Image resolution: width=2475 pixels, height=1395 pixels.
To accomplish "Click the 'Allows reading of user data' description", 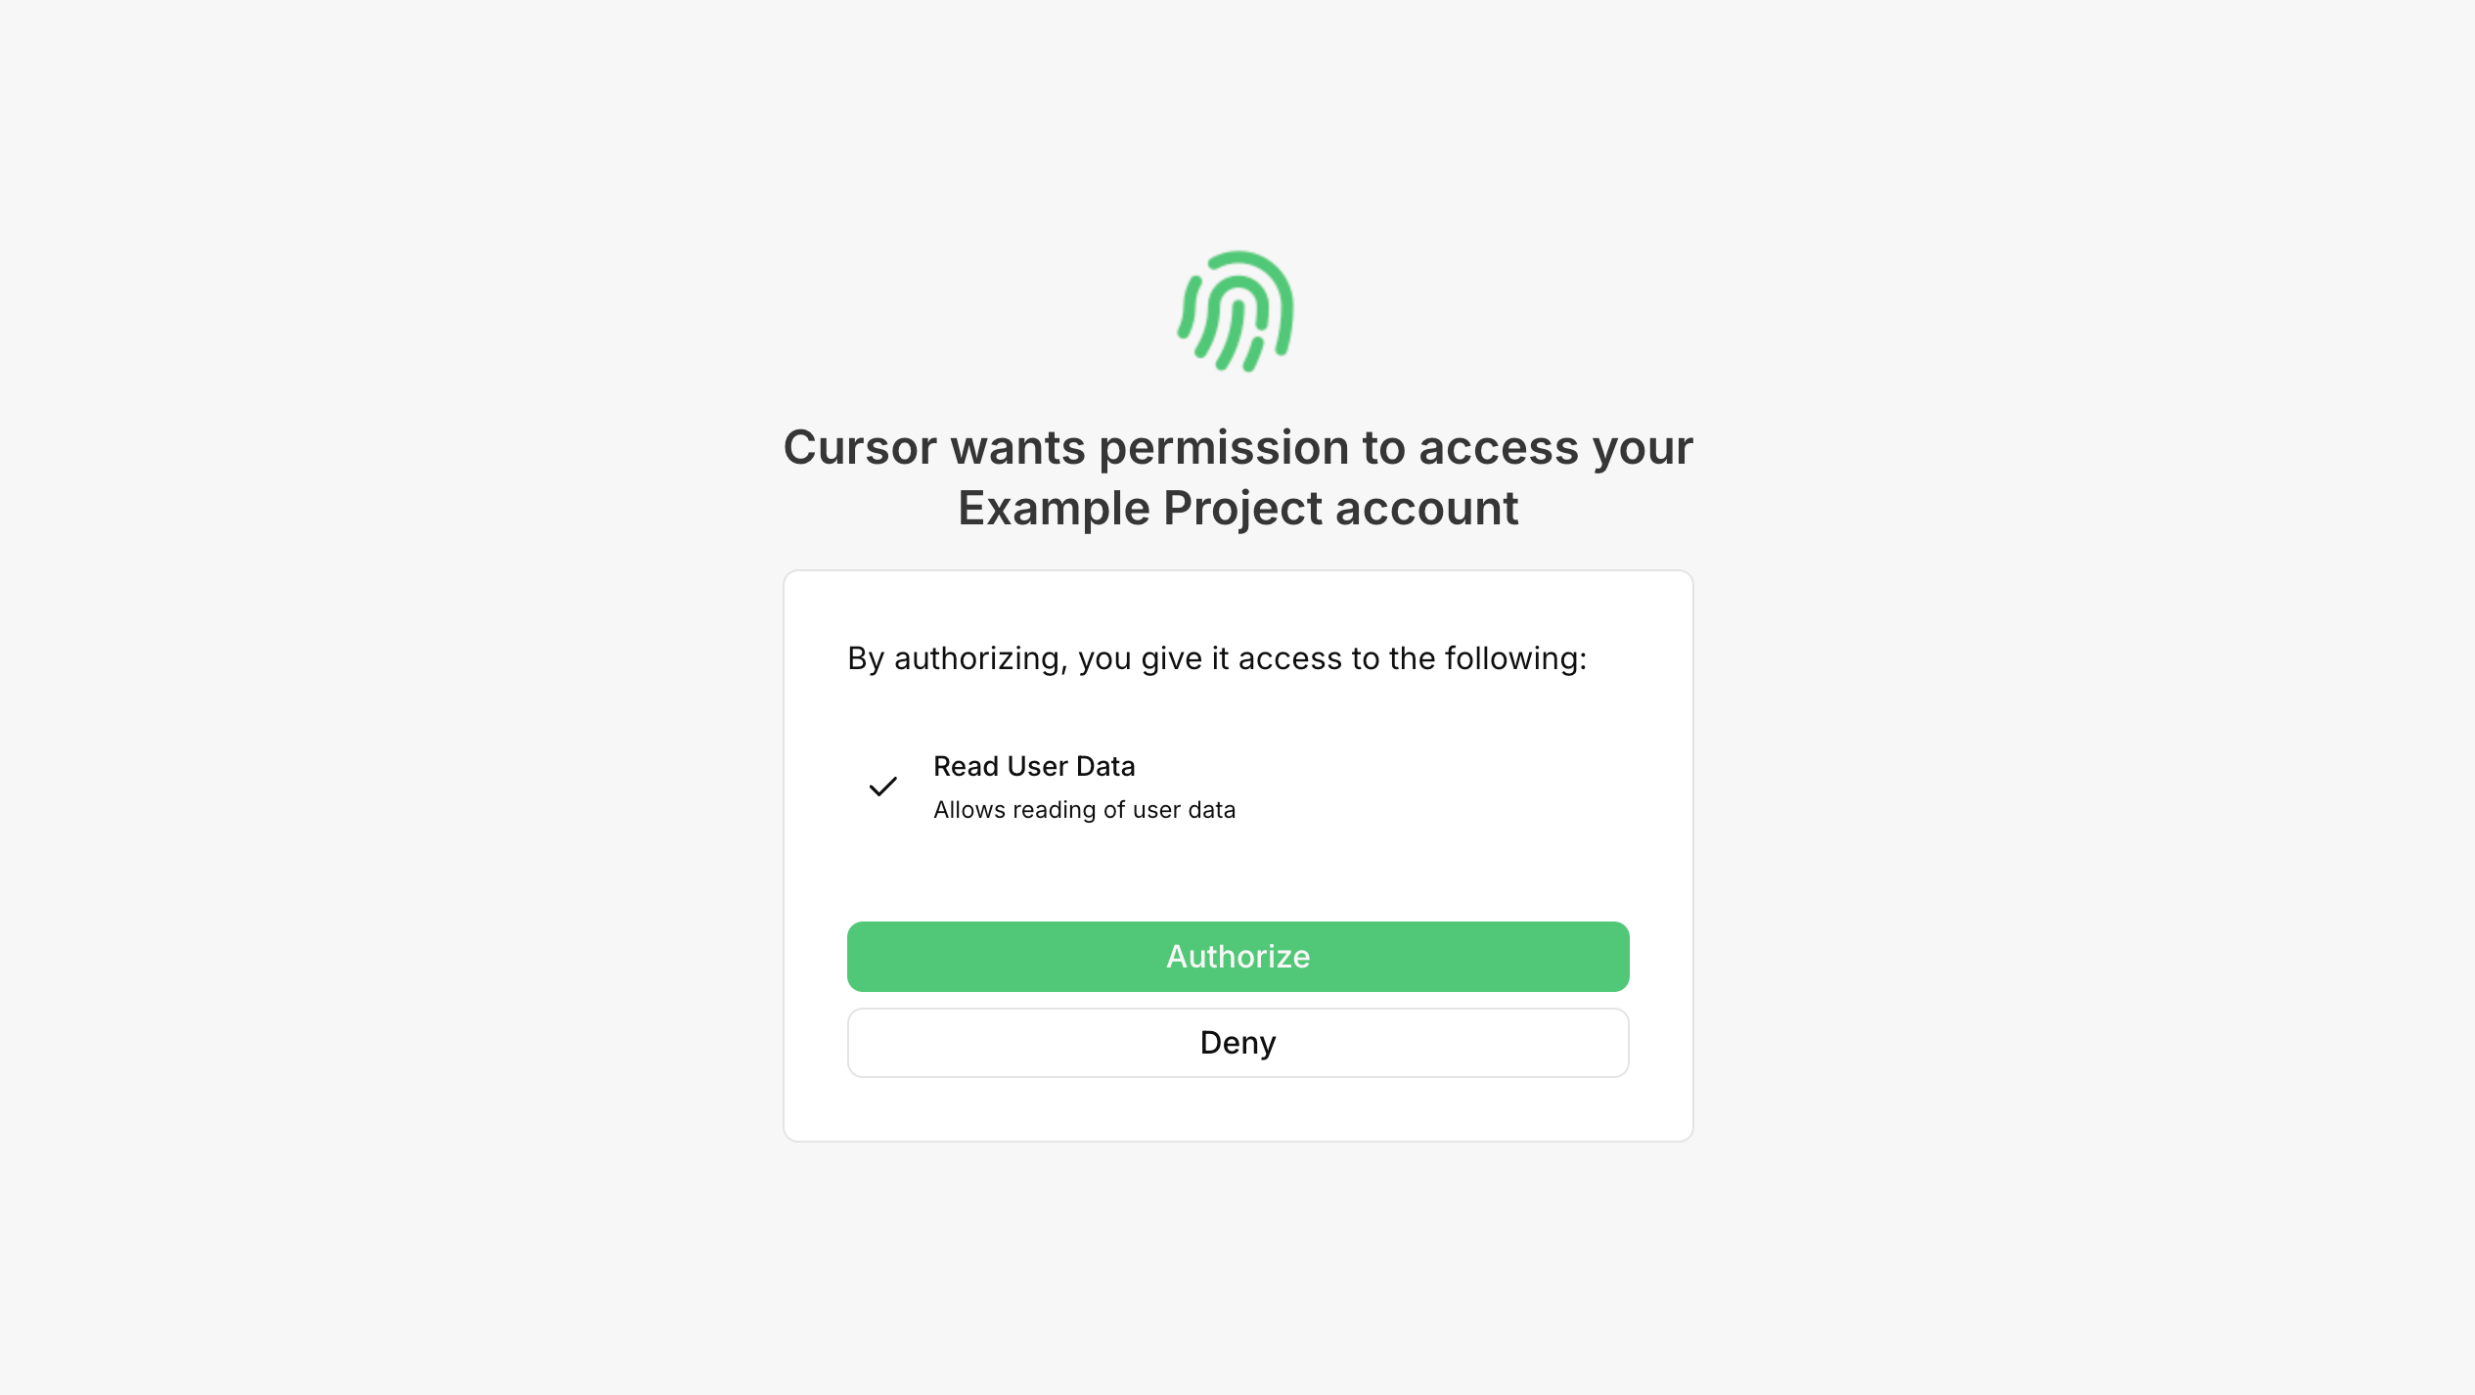I will pos(1084,810).
